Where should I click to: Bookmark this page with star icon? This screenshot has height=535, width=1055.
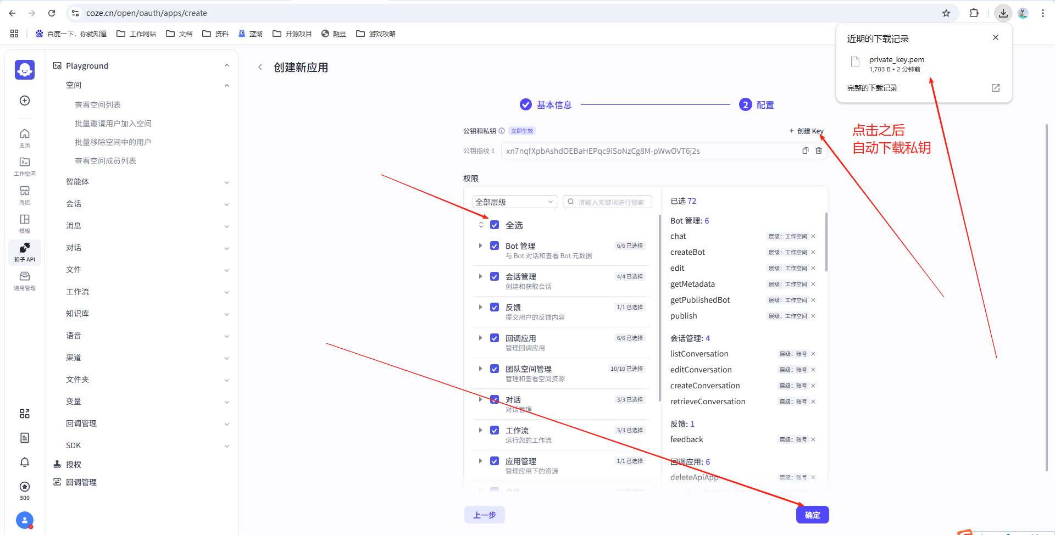pyautogui.click(x=946, y=13)
